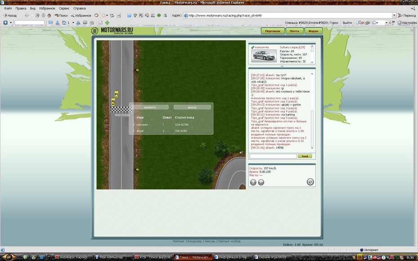
Task: Switch to Мой компьютер taskbar window
Action: pos(113,257)
